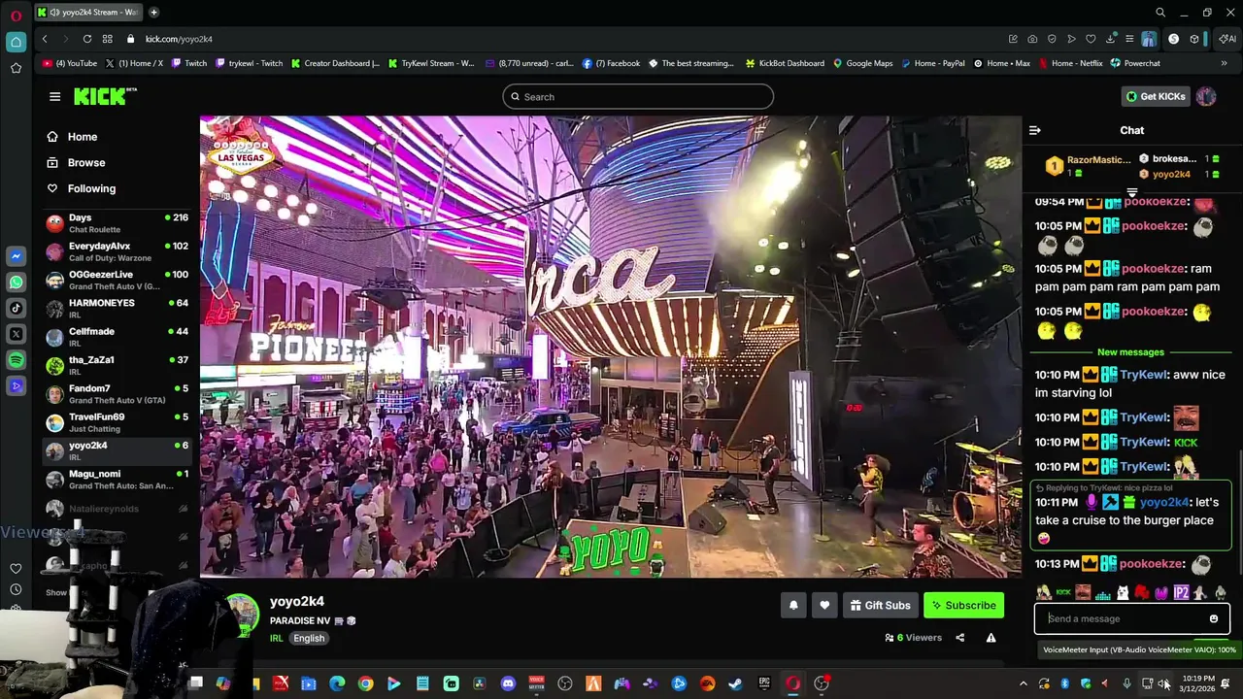
Task: Open the EverydayAlvx channel
Action: [x=117, y=251]
